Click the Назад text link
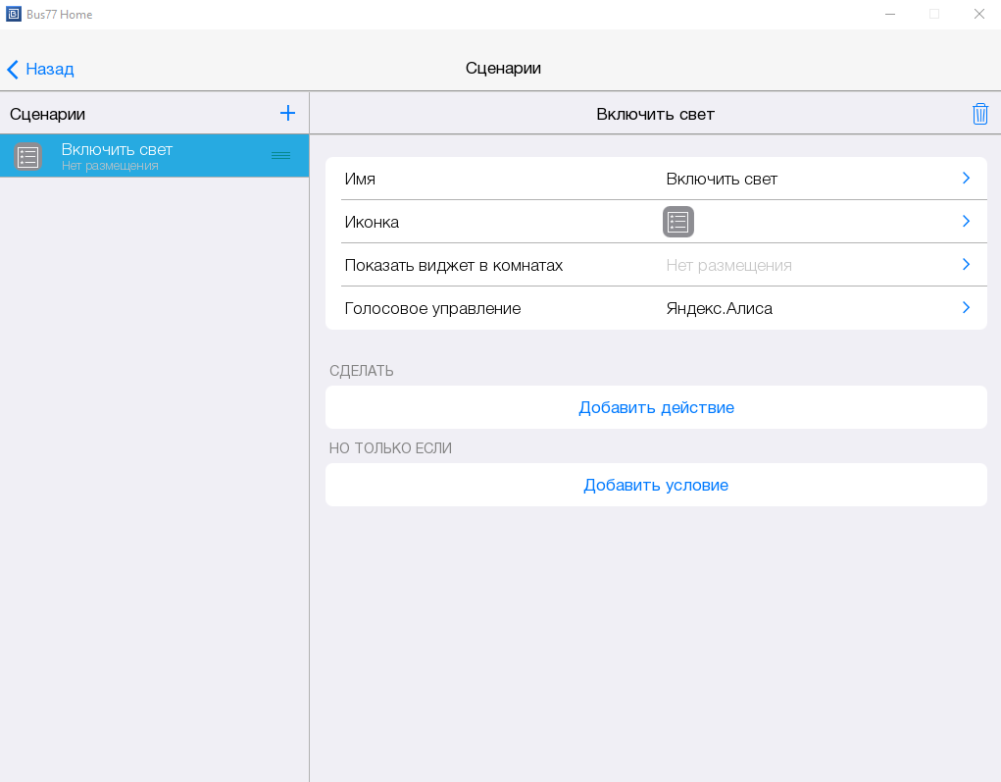The image size is (1001, 782). pyautogui.click(x=50, y=69)
